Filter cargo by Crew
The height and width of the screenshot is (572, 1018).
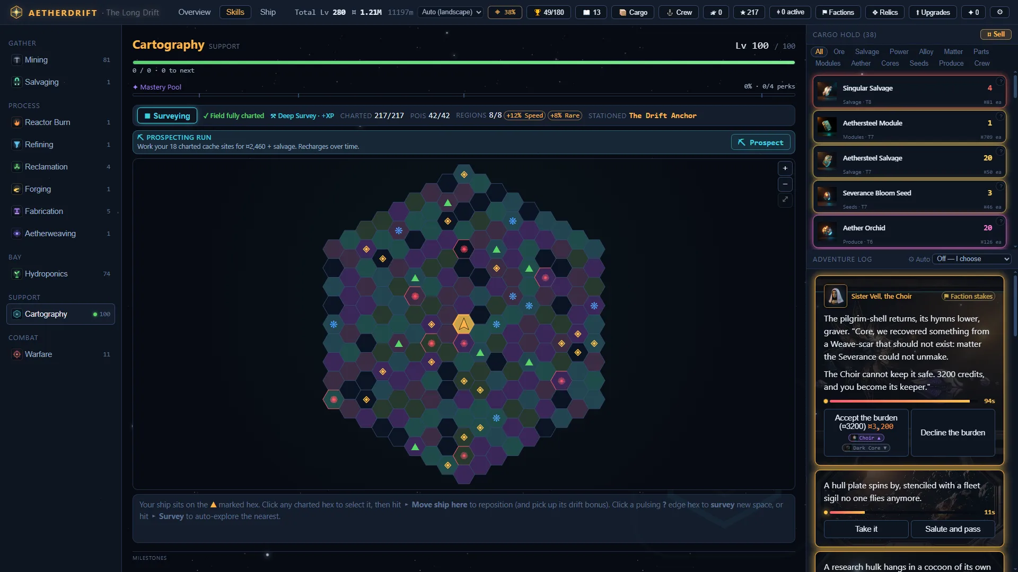click(x=982, y=63)
